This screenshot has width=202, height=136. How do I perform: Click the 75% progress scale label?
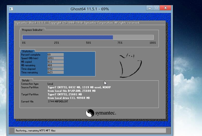pyautogui.click(x=120, y=43)
